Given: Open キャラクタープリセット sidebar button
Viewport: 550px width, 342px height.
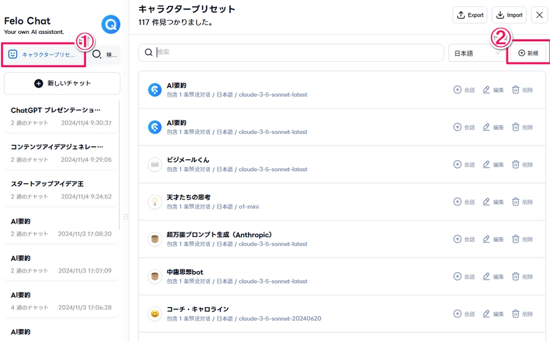Looking at the screenshot, I should click(44, 54).
